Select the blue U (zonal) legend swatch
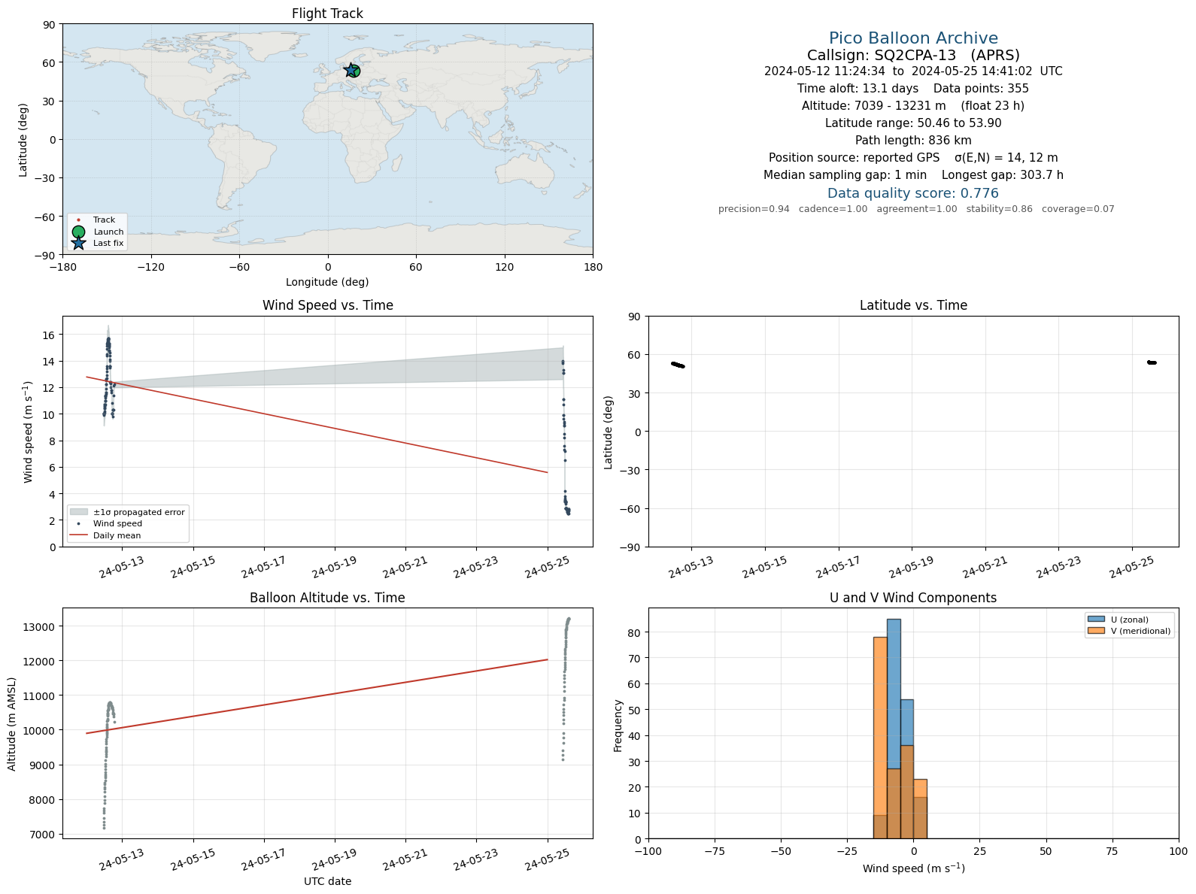1196x894 pixels. pyautogui.click(x=1096, y=620)
